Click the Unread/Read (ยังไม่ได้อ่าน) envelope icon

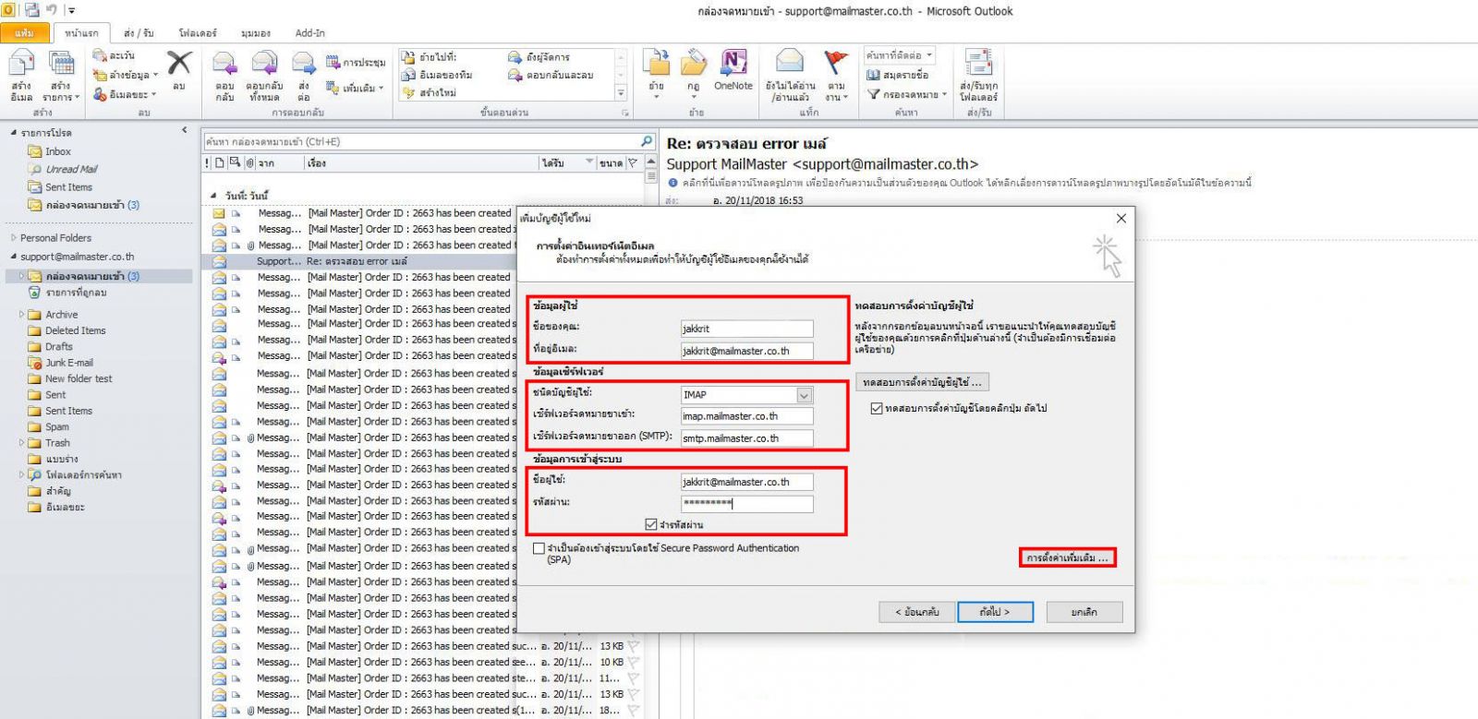point(790,61)
